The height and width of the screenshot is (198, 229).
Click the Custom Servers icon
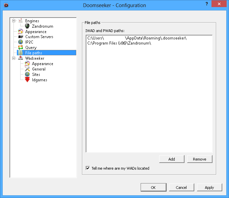point(21,37)
